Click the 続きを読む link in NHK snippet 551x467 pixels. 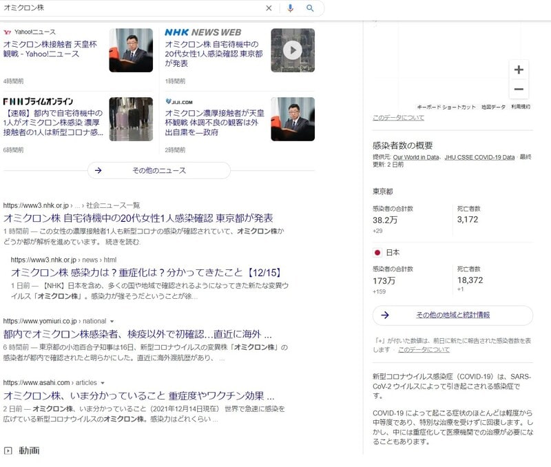(x=123, y=242)
